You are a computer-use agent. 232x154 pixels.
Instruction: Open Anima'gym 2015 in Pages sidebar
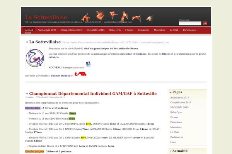pos(180,97)
